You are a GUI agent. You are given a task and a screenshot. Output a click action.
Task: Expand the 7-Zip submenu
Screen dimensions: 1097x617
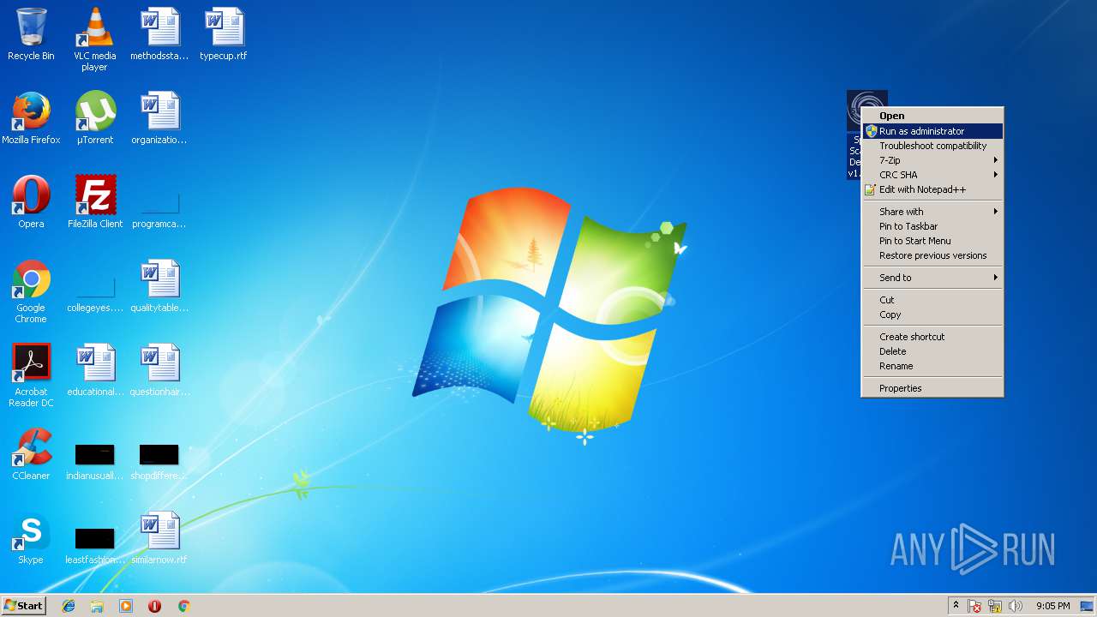[x=932, y=160]
